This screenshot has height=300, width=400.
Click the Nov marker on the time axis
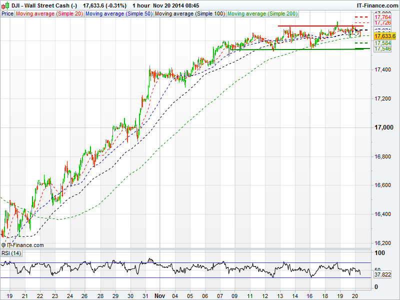coord(159,295)
